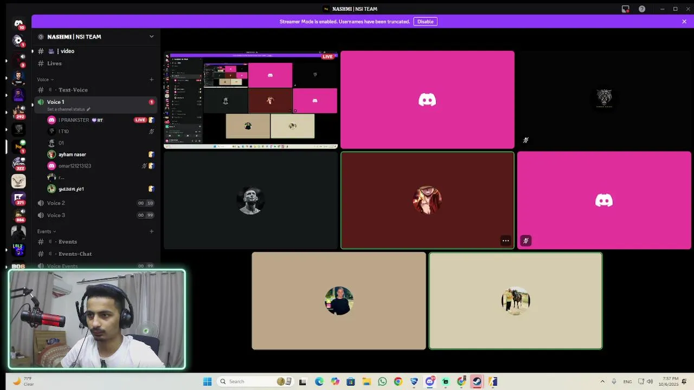Click user yazan jo1 in Voice 1
Image resolution: width=694 pixels, height=390 pixels.
[x=101, y=188]
